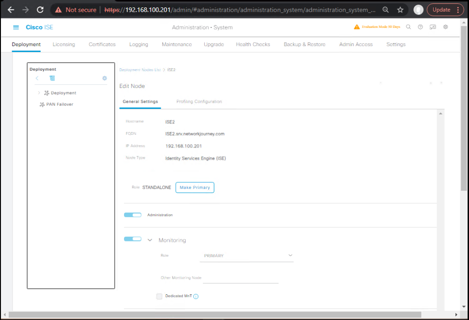Open the Monitoring Role PRIMARY dropdown
Image resolution: width=469 pixels, height=320 pixels.
pos(247,255)
